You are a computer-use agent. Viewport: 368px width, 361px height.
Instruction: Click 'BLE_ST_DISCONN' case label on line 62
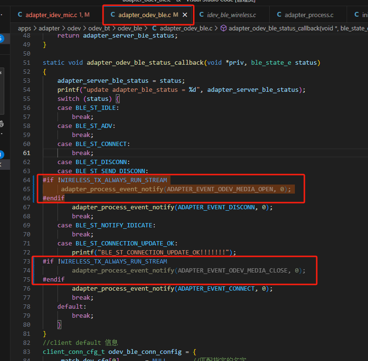click(x=101, y=162)
